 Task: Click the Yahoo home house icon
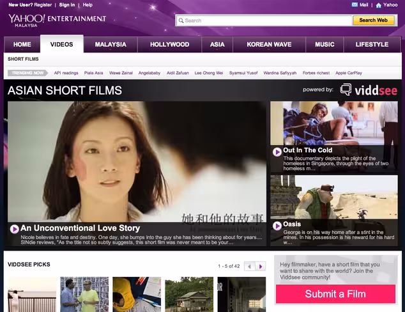(378, 5)
